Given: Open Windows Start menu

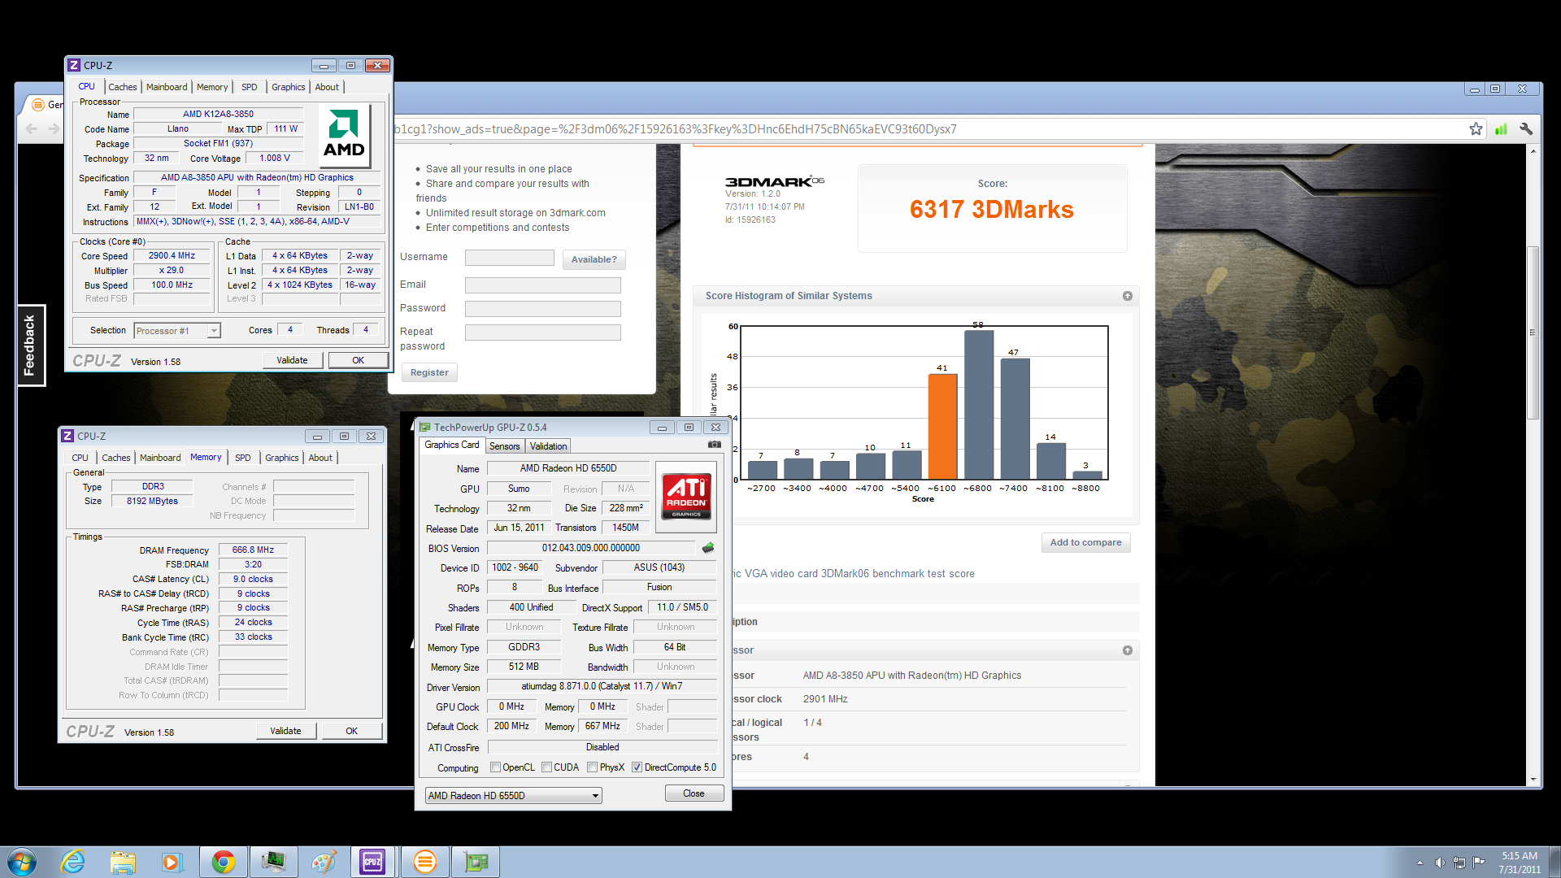Looking at the screenshot, I should click(x=21, y=862).
